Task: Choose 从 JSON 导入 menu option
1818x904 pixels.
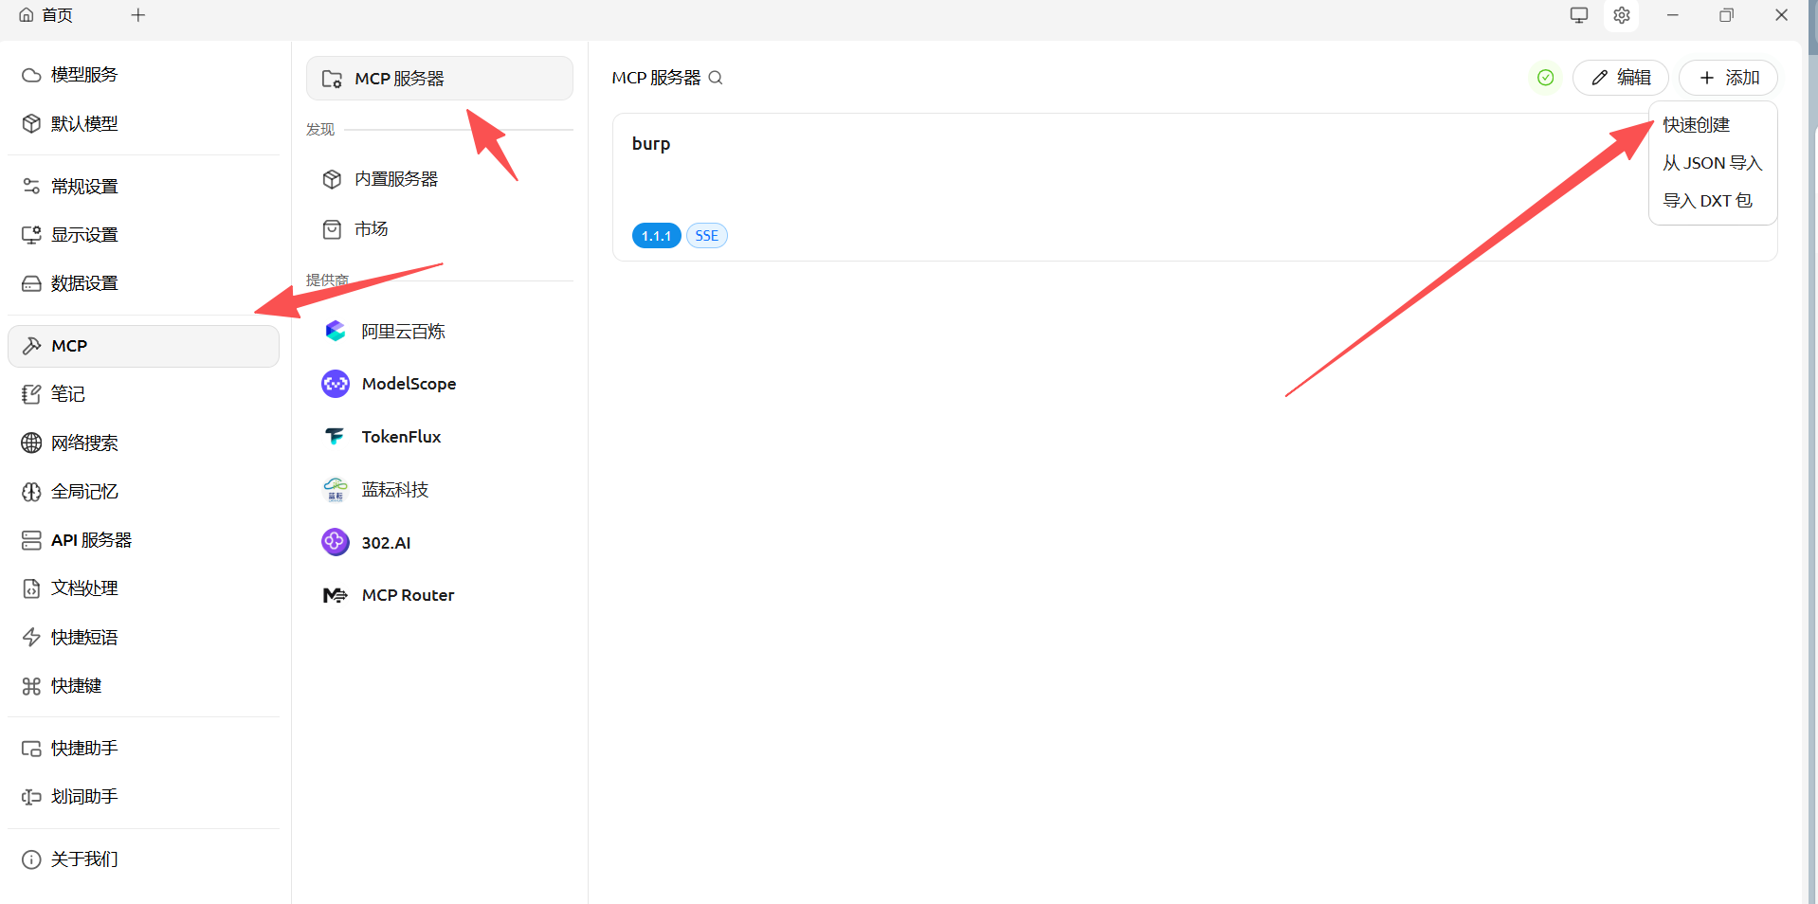Action: 1711,163
